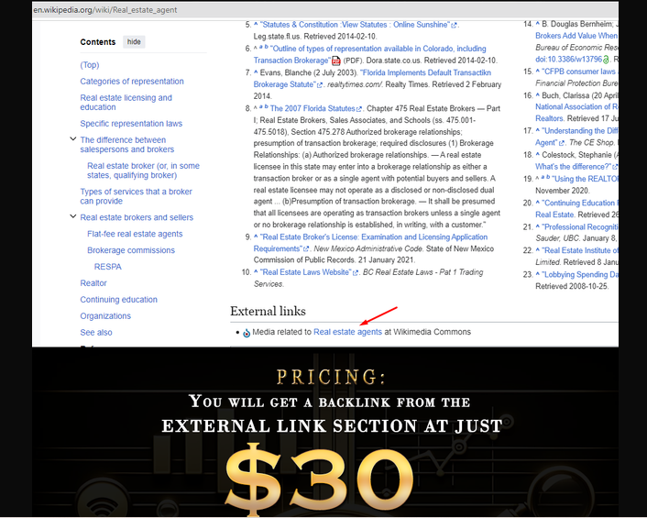Open What's the difference? reference link
Image resolution: width=647 pixels, height=518 pixels.
(x=573, y=167)
